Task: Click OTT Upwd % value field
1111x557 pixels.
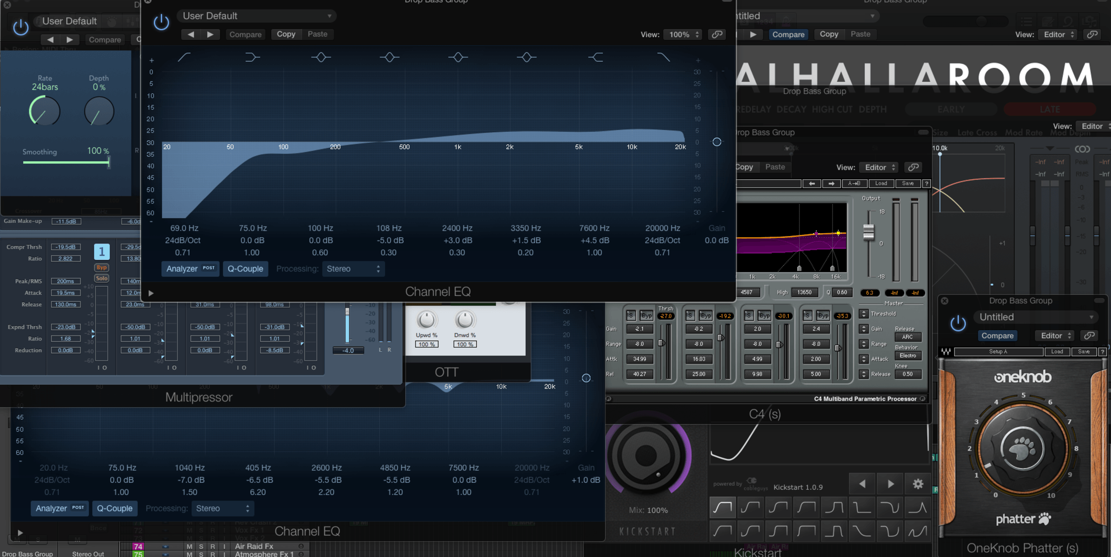Action: [x=426, y=344]
